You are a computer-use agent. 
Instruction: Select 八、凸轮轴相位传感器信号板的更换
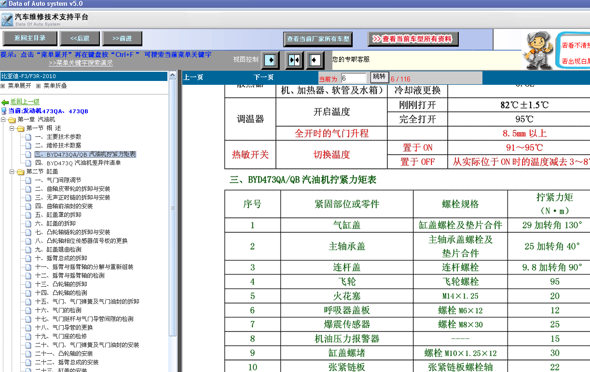point(81,241)
